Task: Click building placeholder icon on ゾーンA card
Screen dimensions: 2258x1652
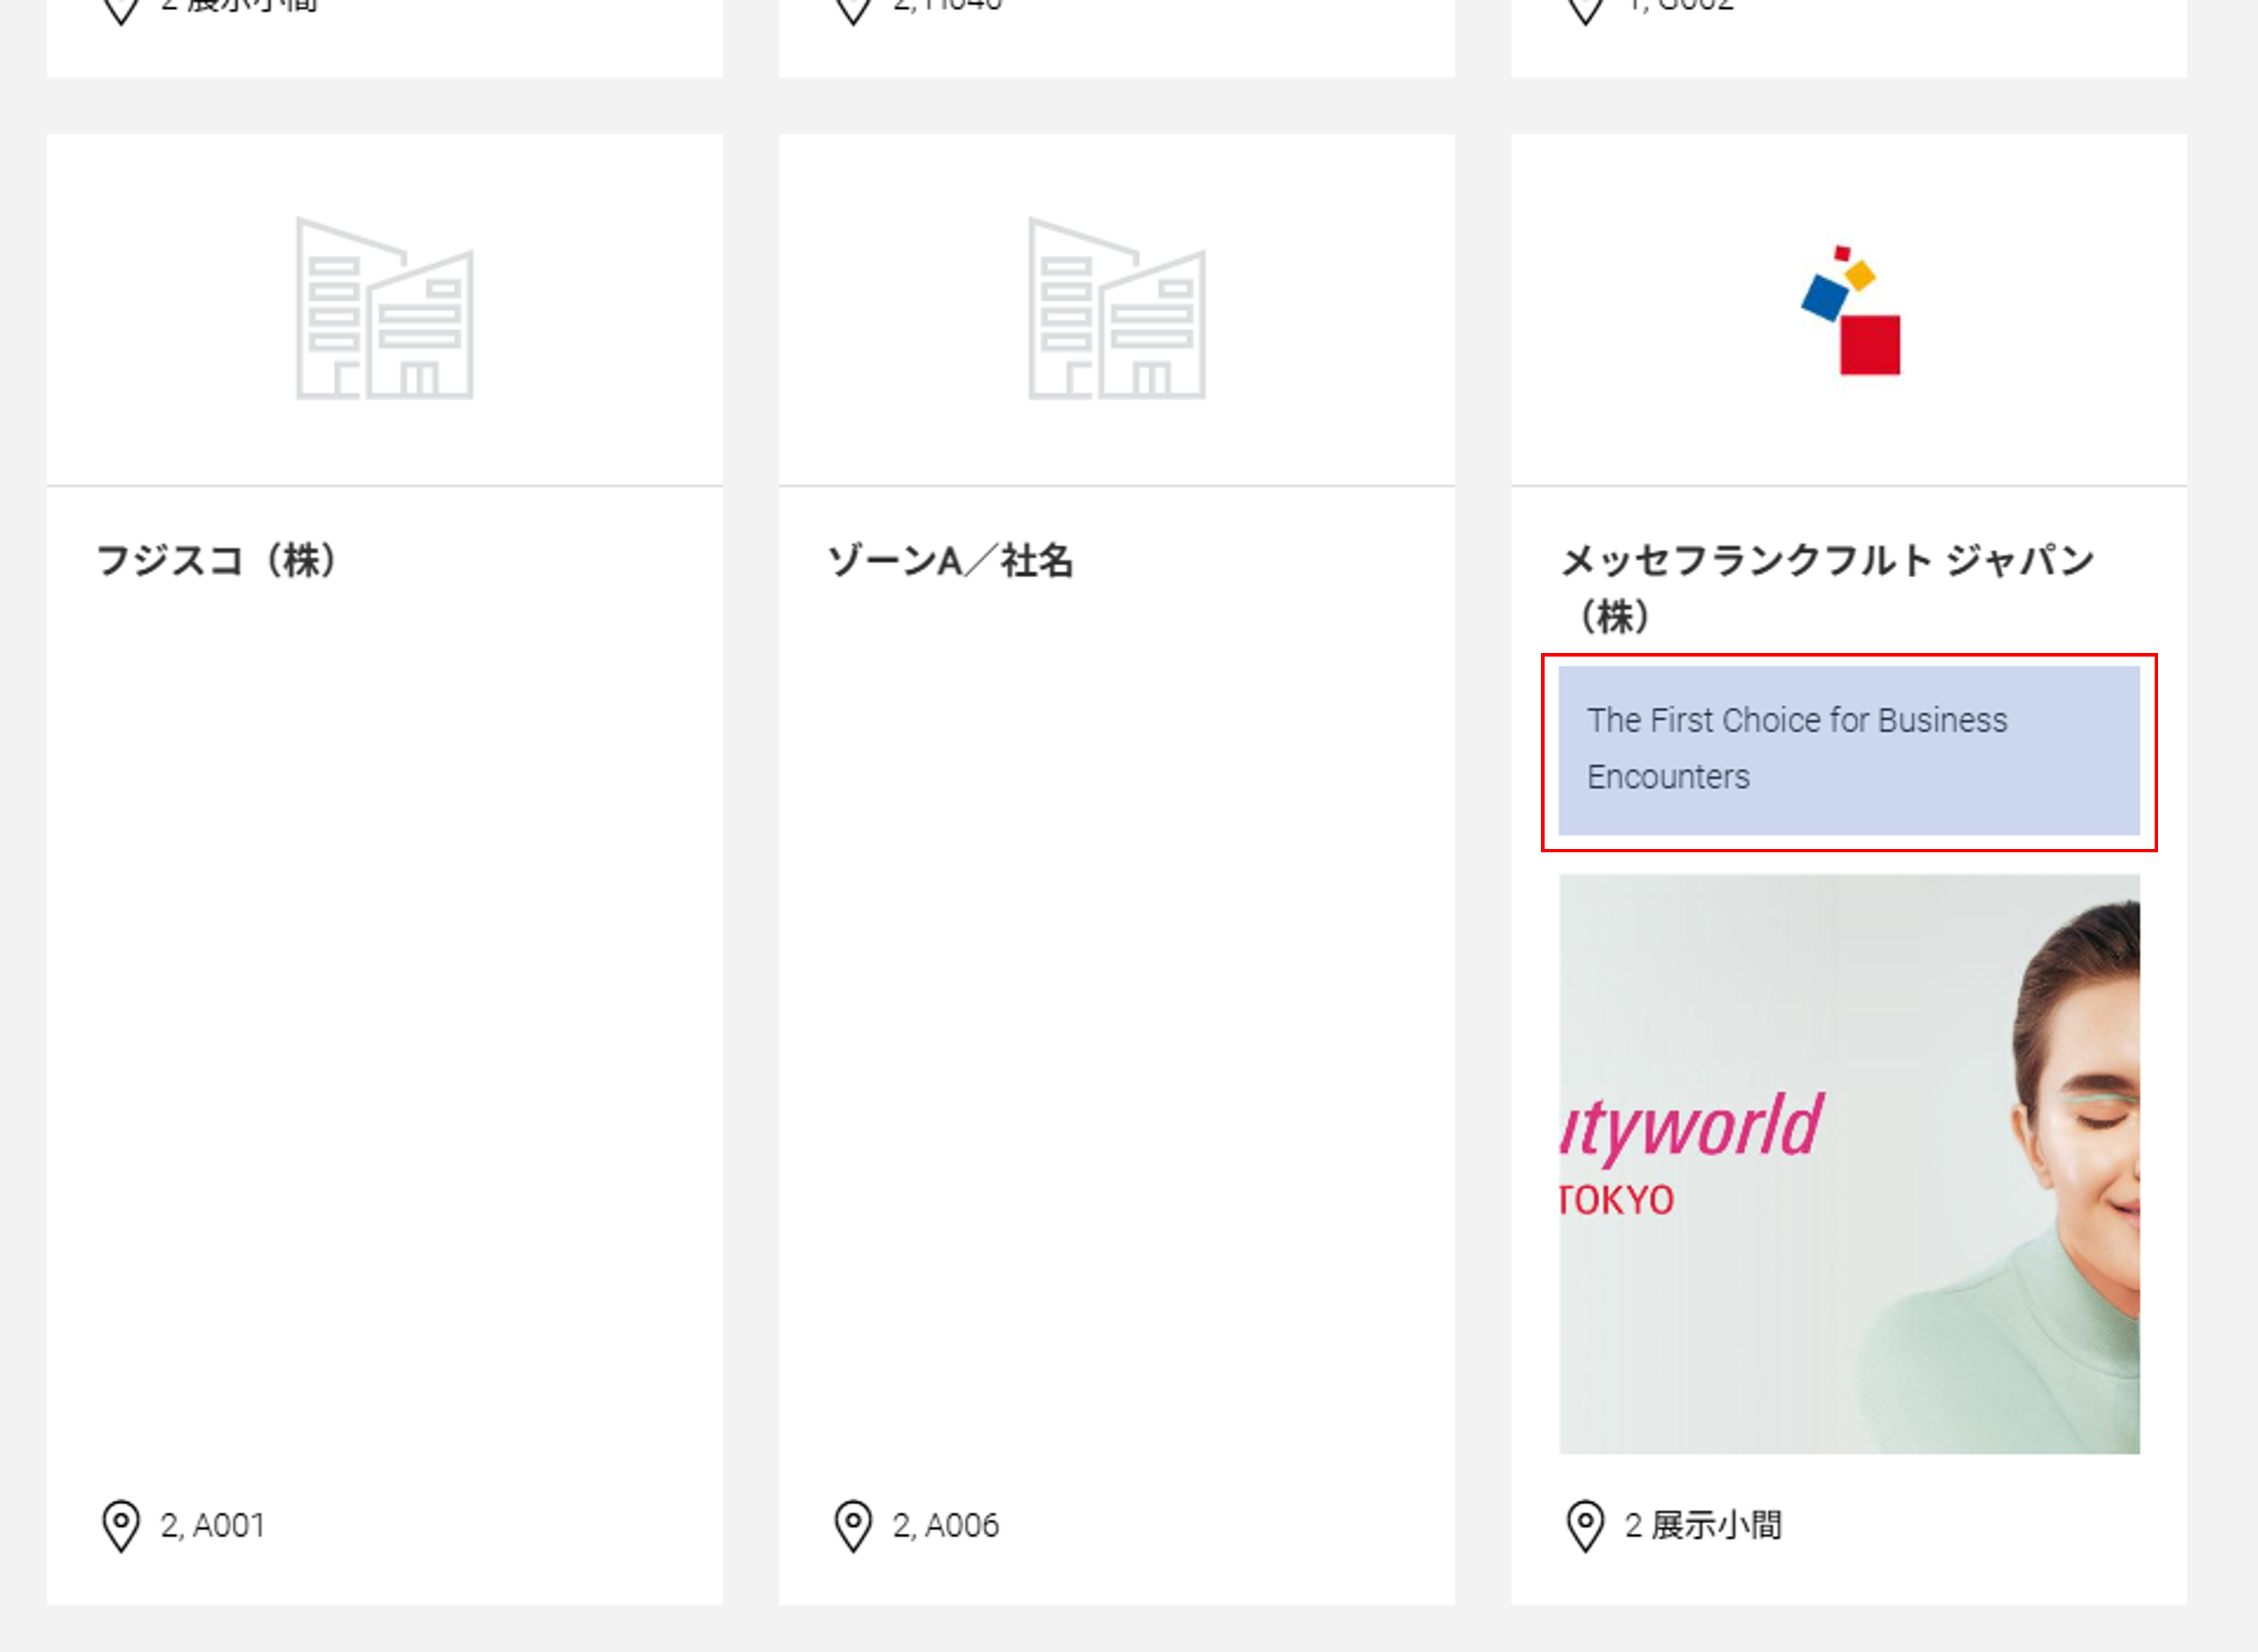Action: point(1116,308)
